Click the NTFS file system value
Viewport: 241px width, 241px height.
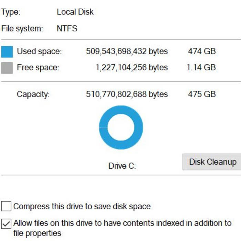point(67,29)
